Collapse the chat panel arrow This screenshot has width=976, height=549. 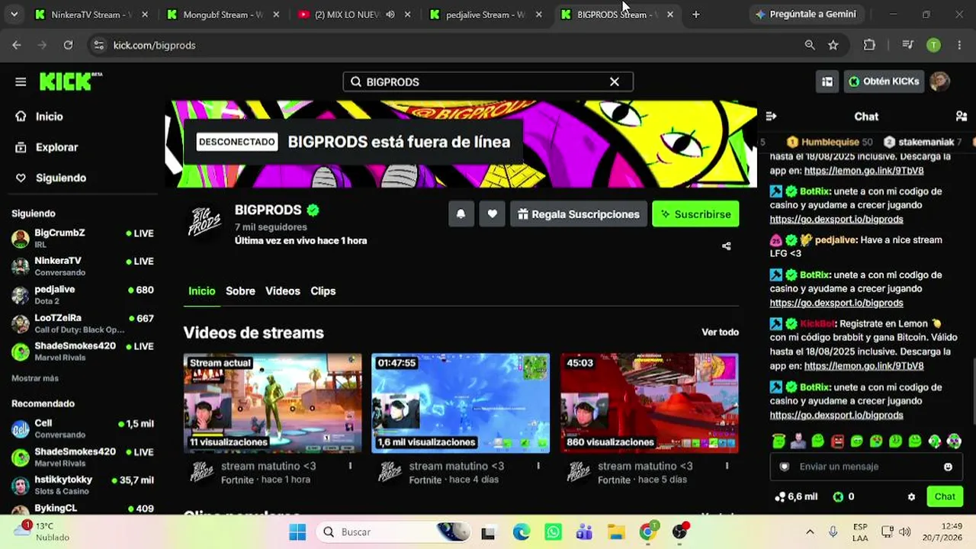click(x=771, y=117)
